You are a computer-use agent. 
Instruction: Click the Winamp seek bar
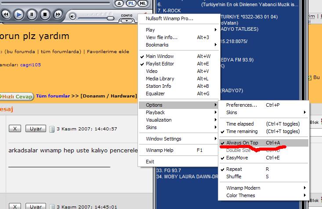[x=55, y=3]
